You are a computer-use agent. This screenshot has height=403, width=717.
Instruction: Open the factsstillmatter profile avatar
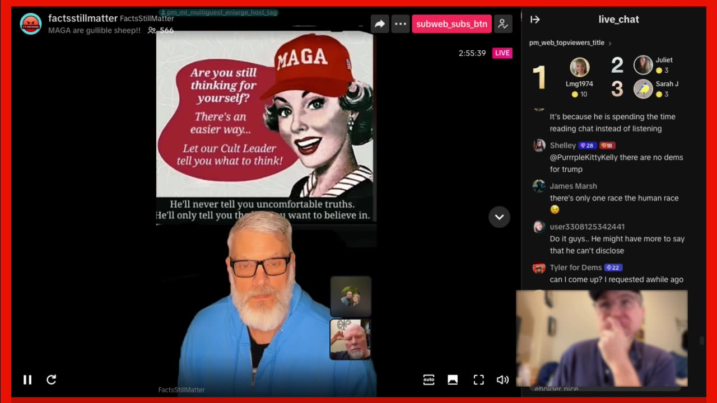(x=31, y=24)
